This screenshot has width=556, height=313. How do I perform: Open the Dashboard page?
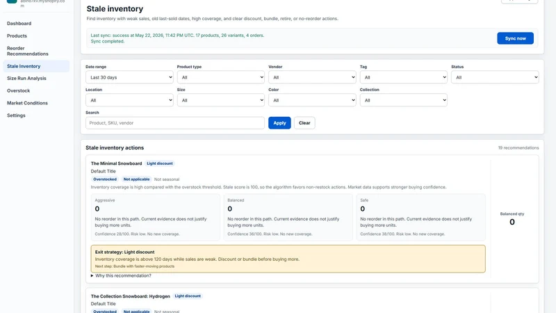point(19,24)
